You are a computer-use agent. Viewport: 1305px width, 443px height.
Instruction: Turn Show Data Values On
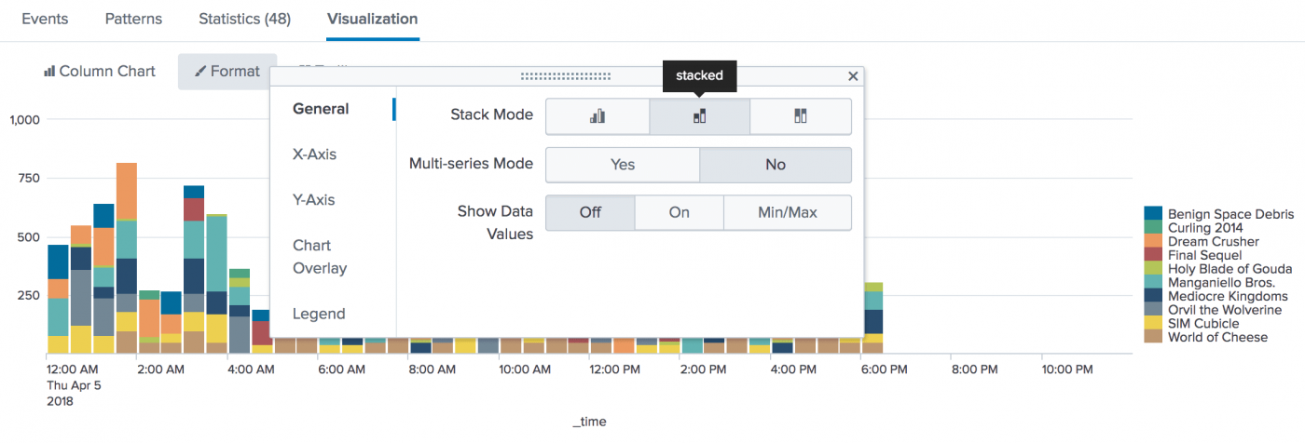[x=680, y=212]
